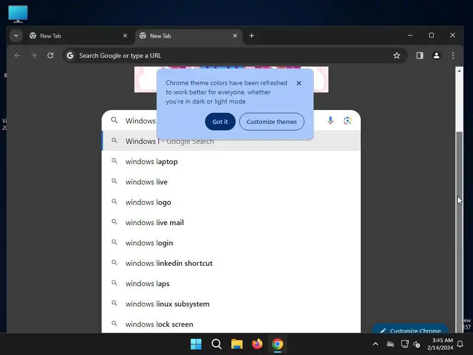Image resolution: width=473 pixels, height=355 pixels.
Task: Maximize the Chrome window
Action: (431, 35)
